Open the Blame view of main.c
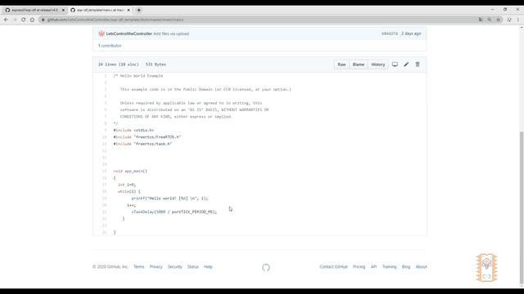 (x=359, y=65)
